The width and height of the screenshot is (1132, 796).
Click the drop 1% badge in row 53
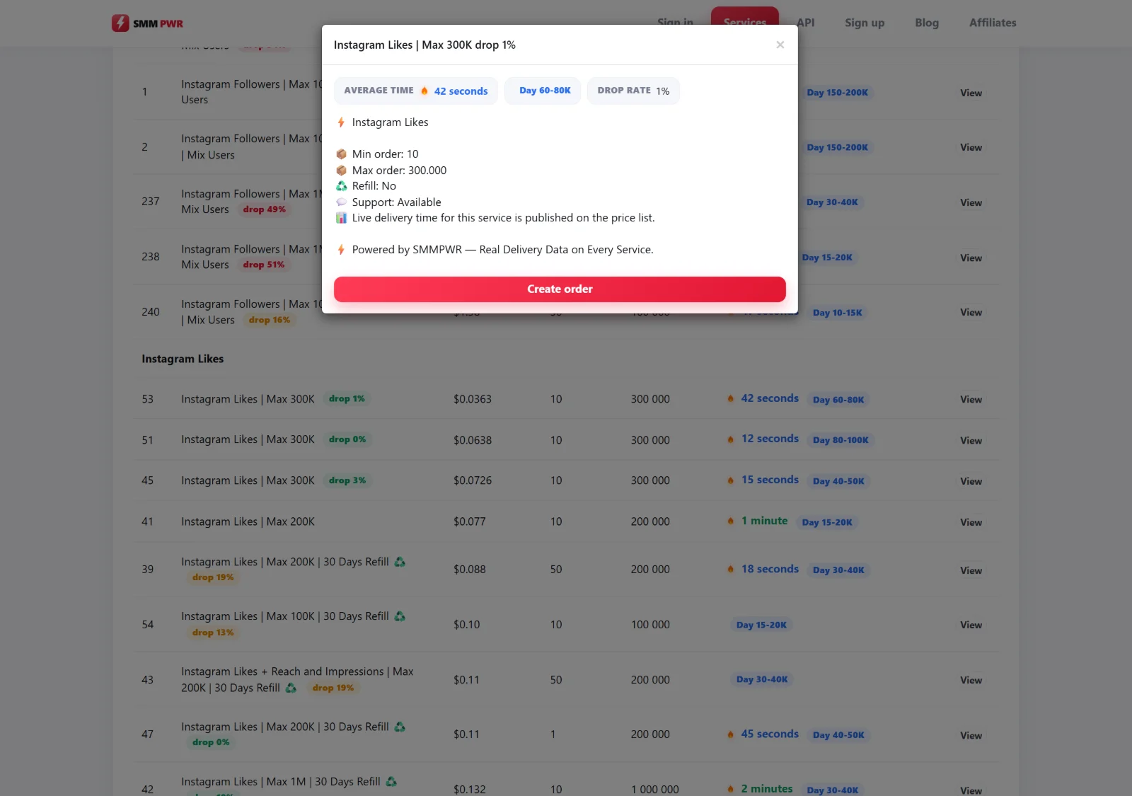(x=347, y=399)
